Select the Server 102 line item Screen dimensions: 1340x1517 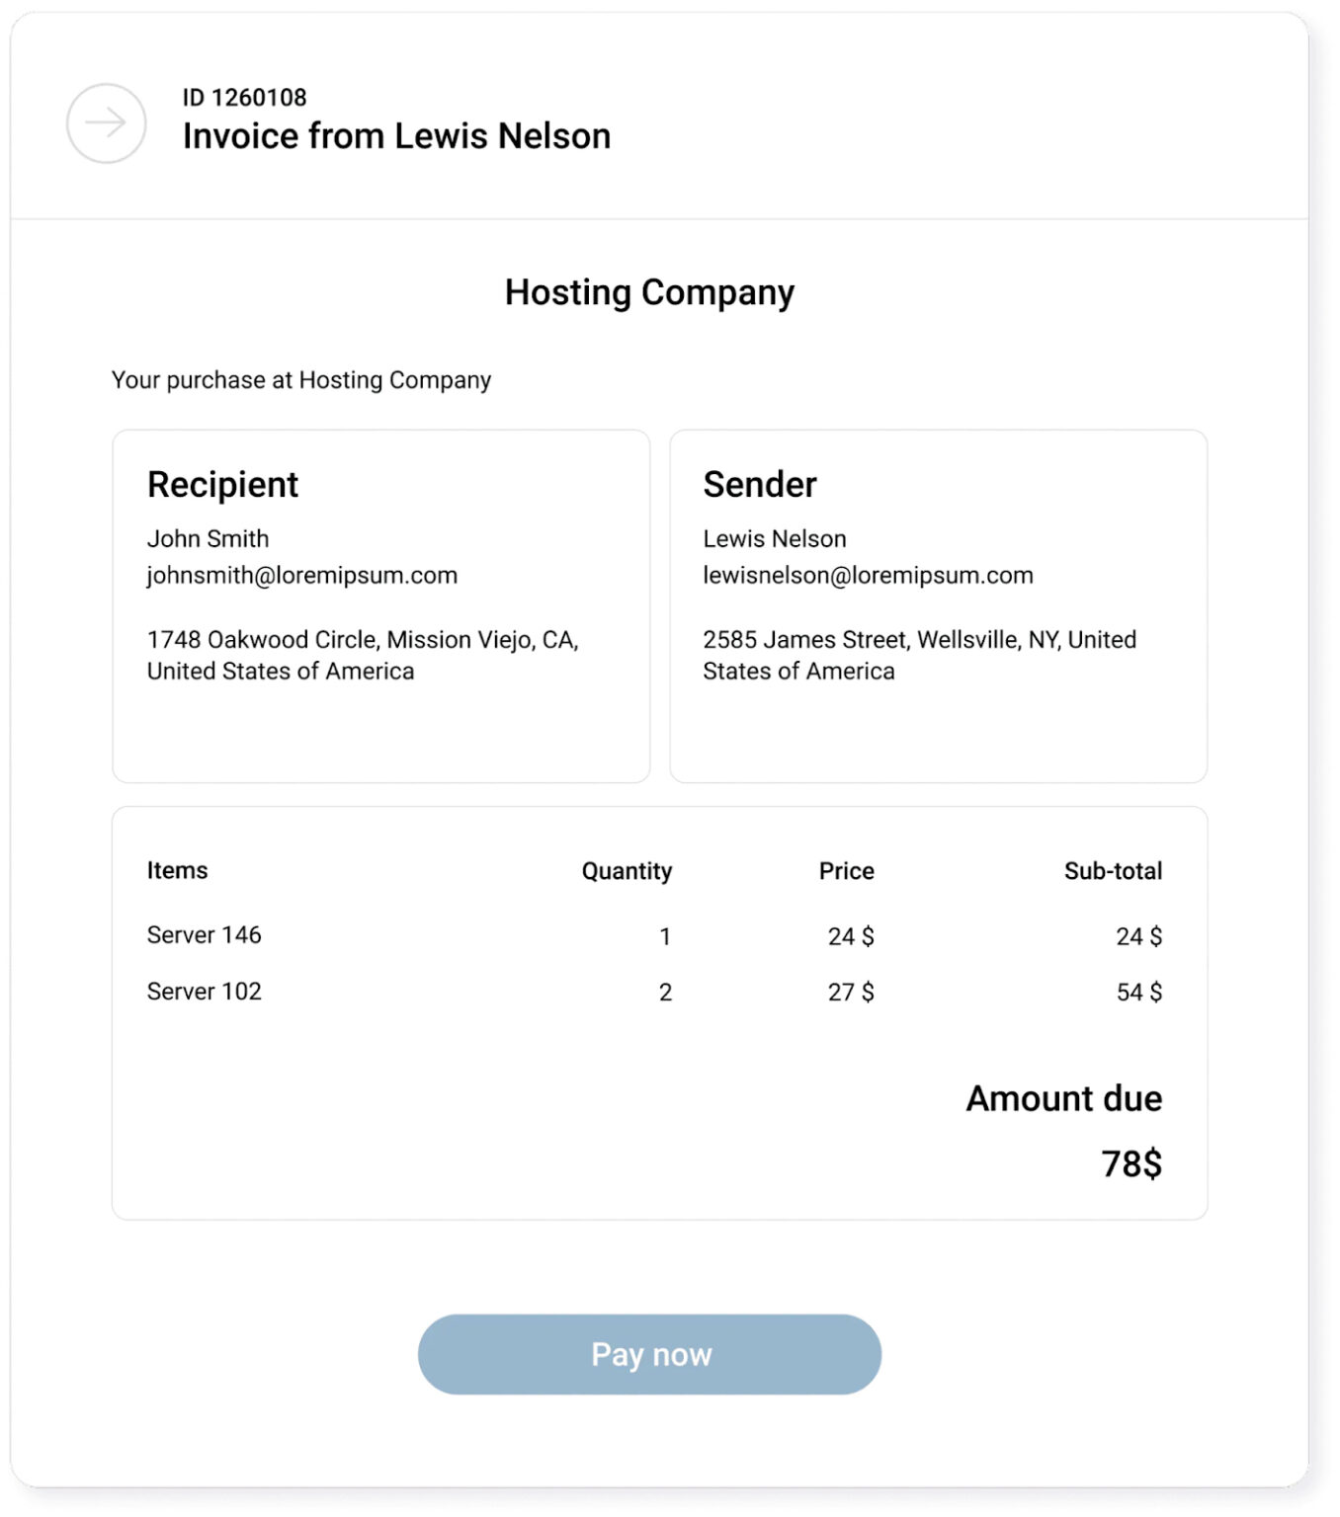tap(205, 992)
